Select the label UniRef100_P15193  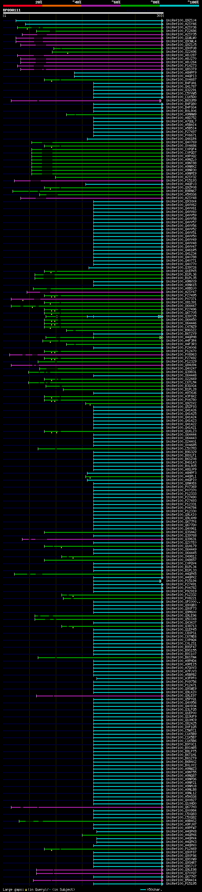(x=181, y=180)
